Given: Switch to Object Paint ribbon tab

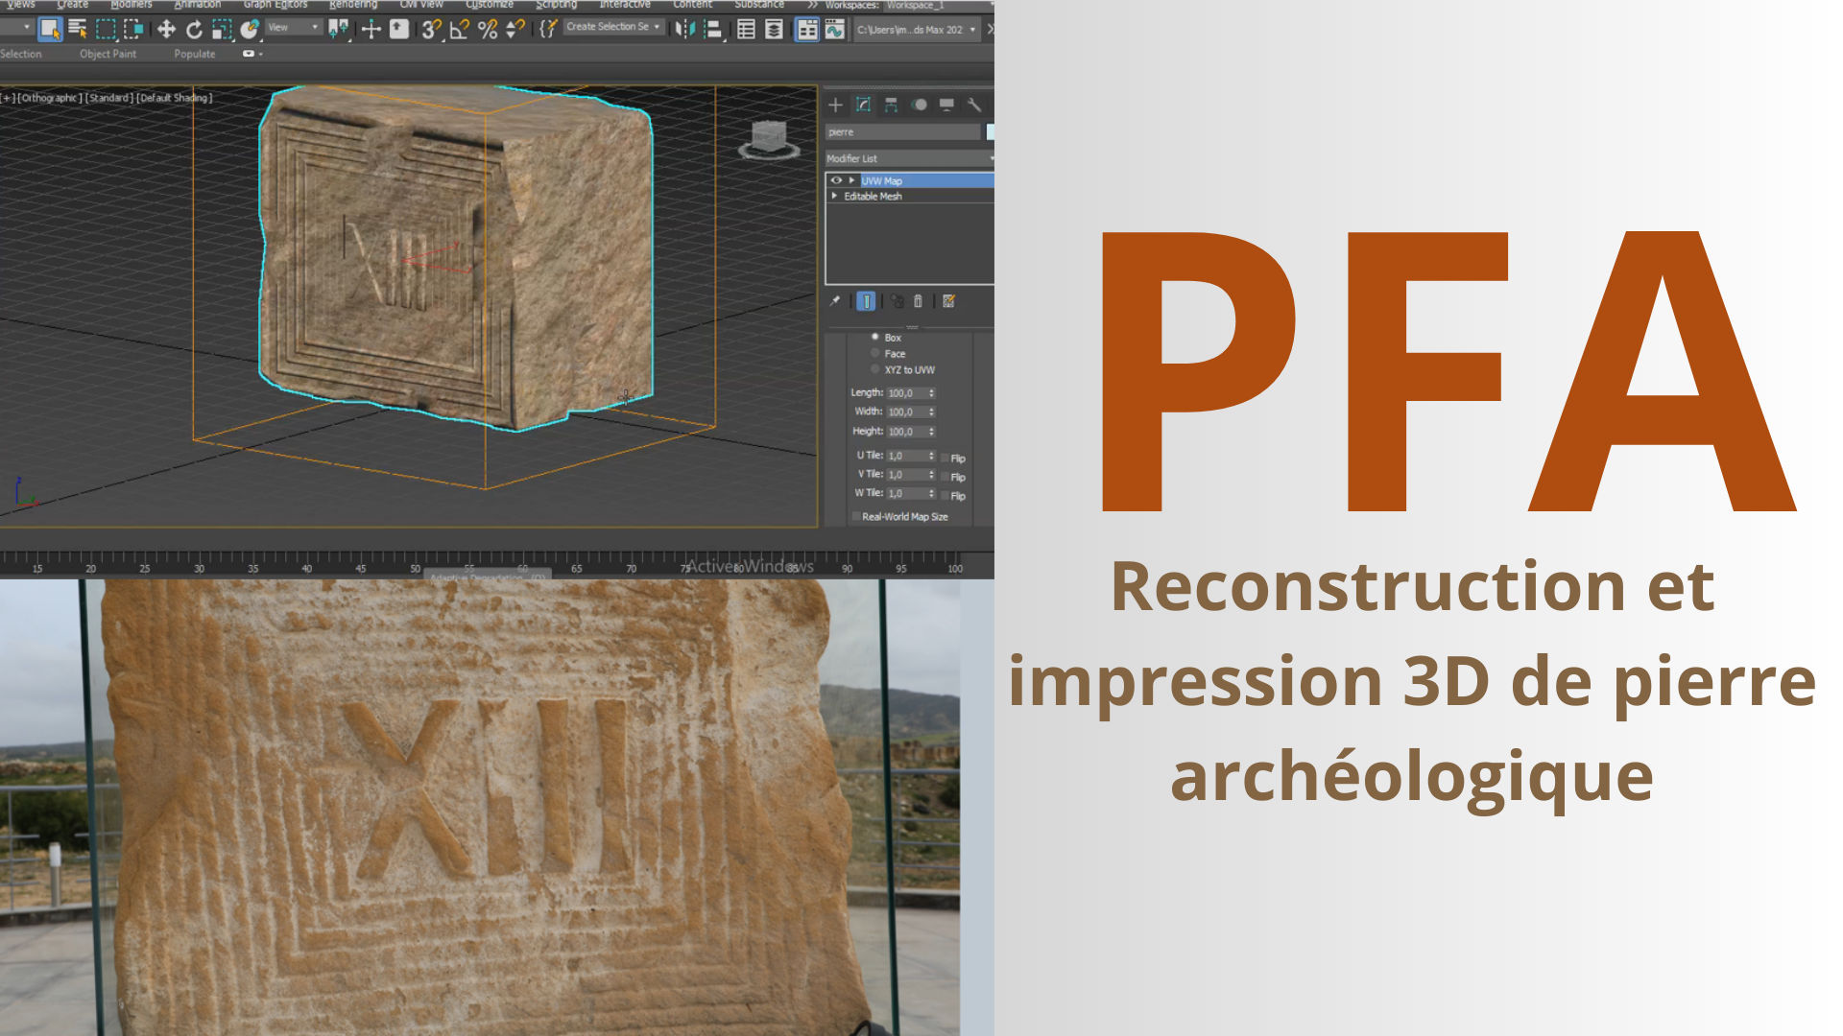Looking at the screenshot, I should pyautogui.click(x=108, y=54).
